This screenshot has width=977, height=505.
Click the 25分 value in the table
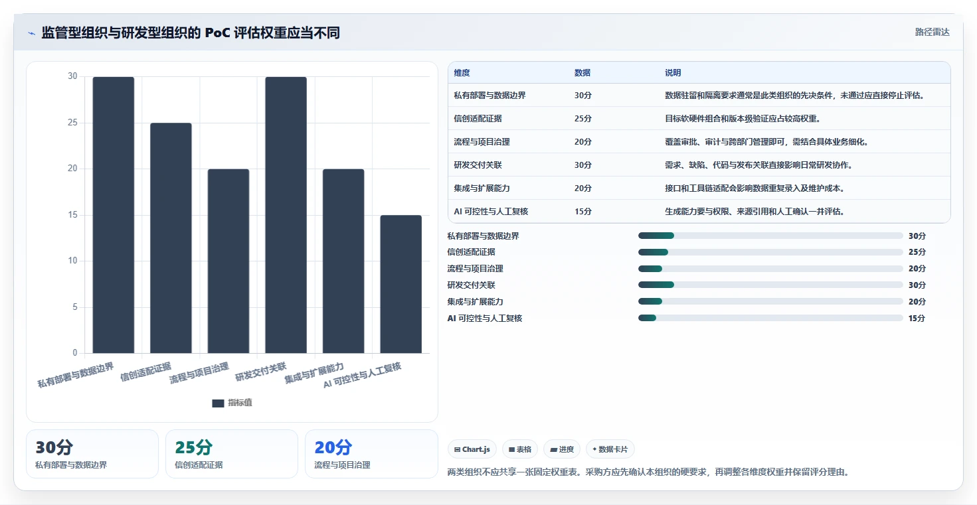click(x=583, y=119)
